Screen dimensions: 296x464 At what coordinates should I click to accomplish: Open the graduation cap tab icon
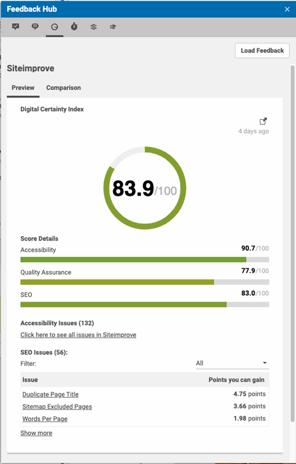click(x=112, y=27)
